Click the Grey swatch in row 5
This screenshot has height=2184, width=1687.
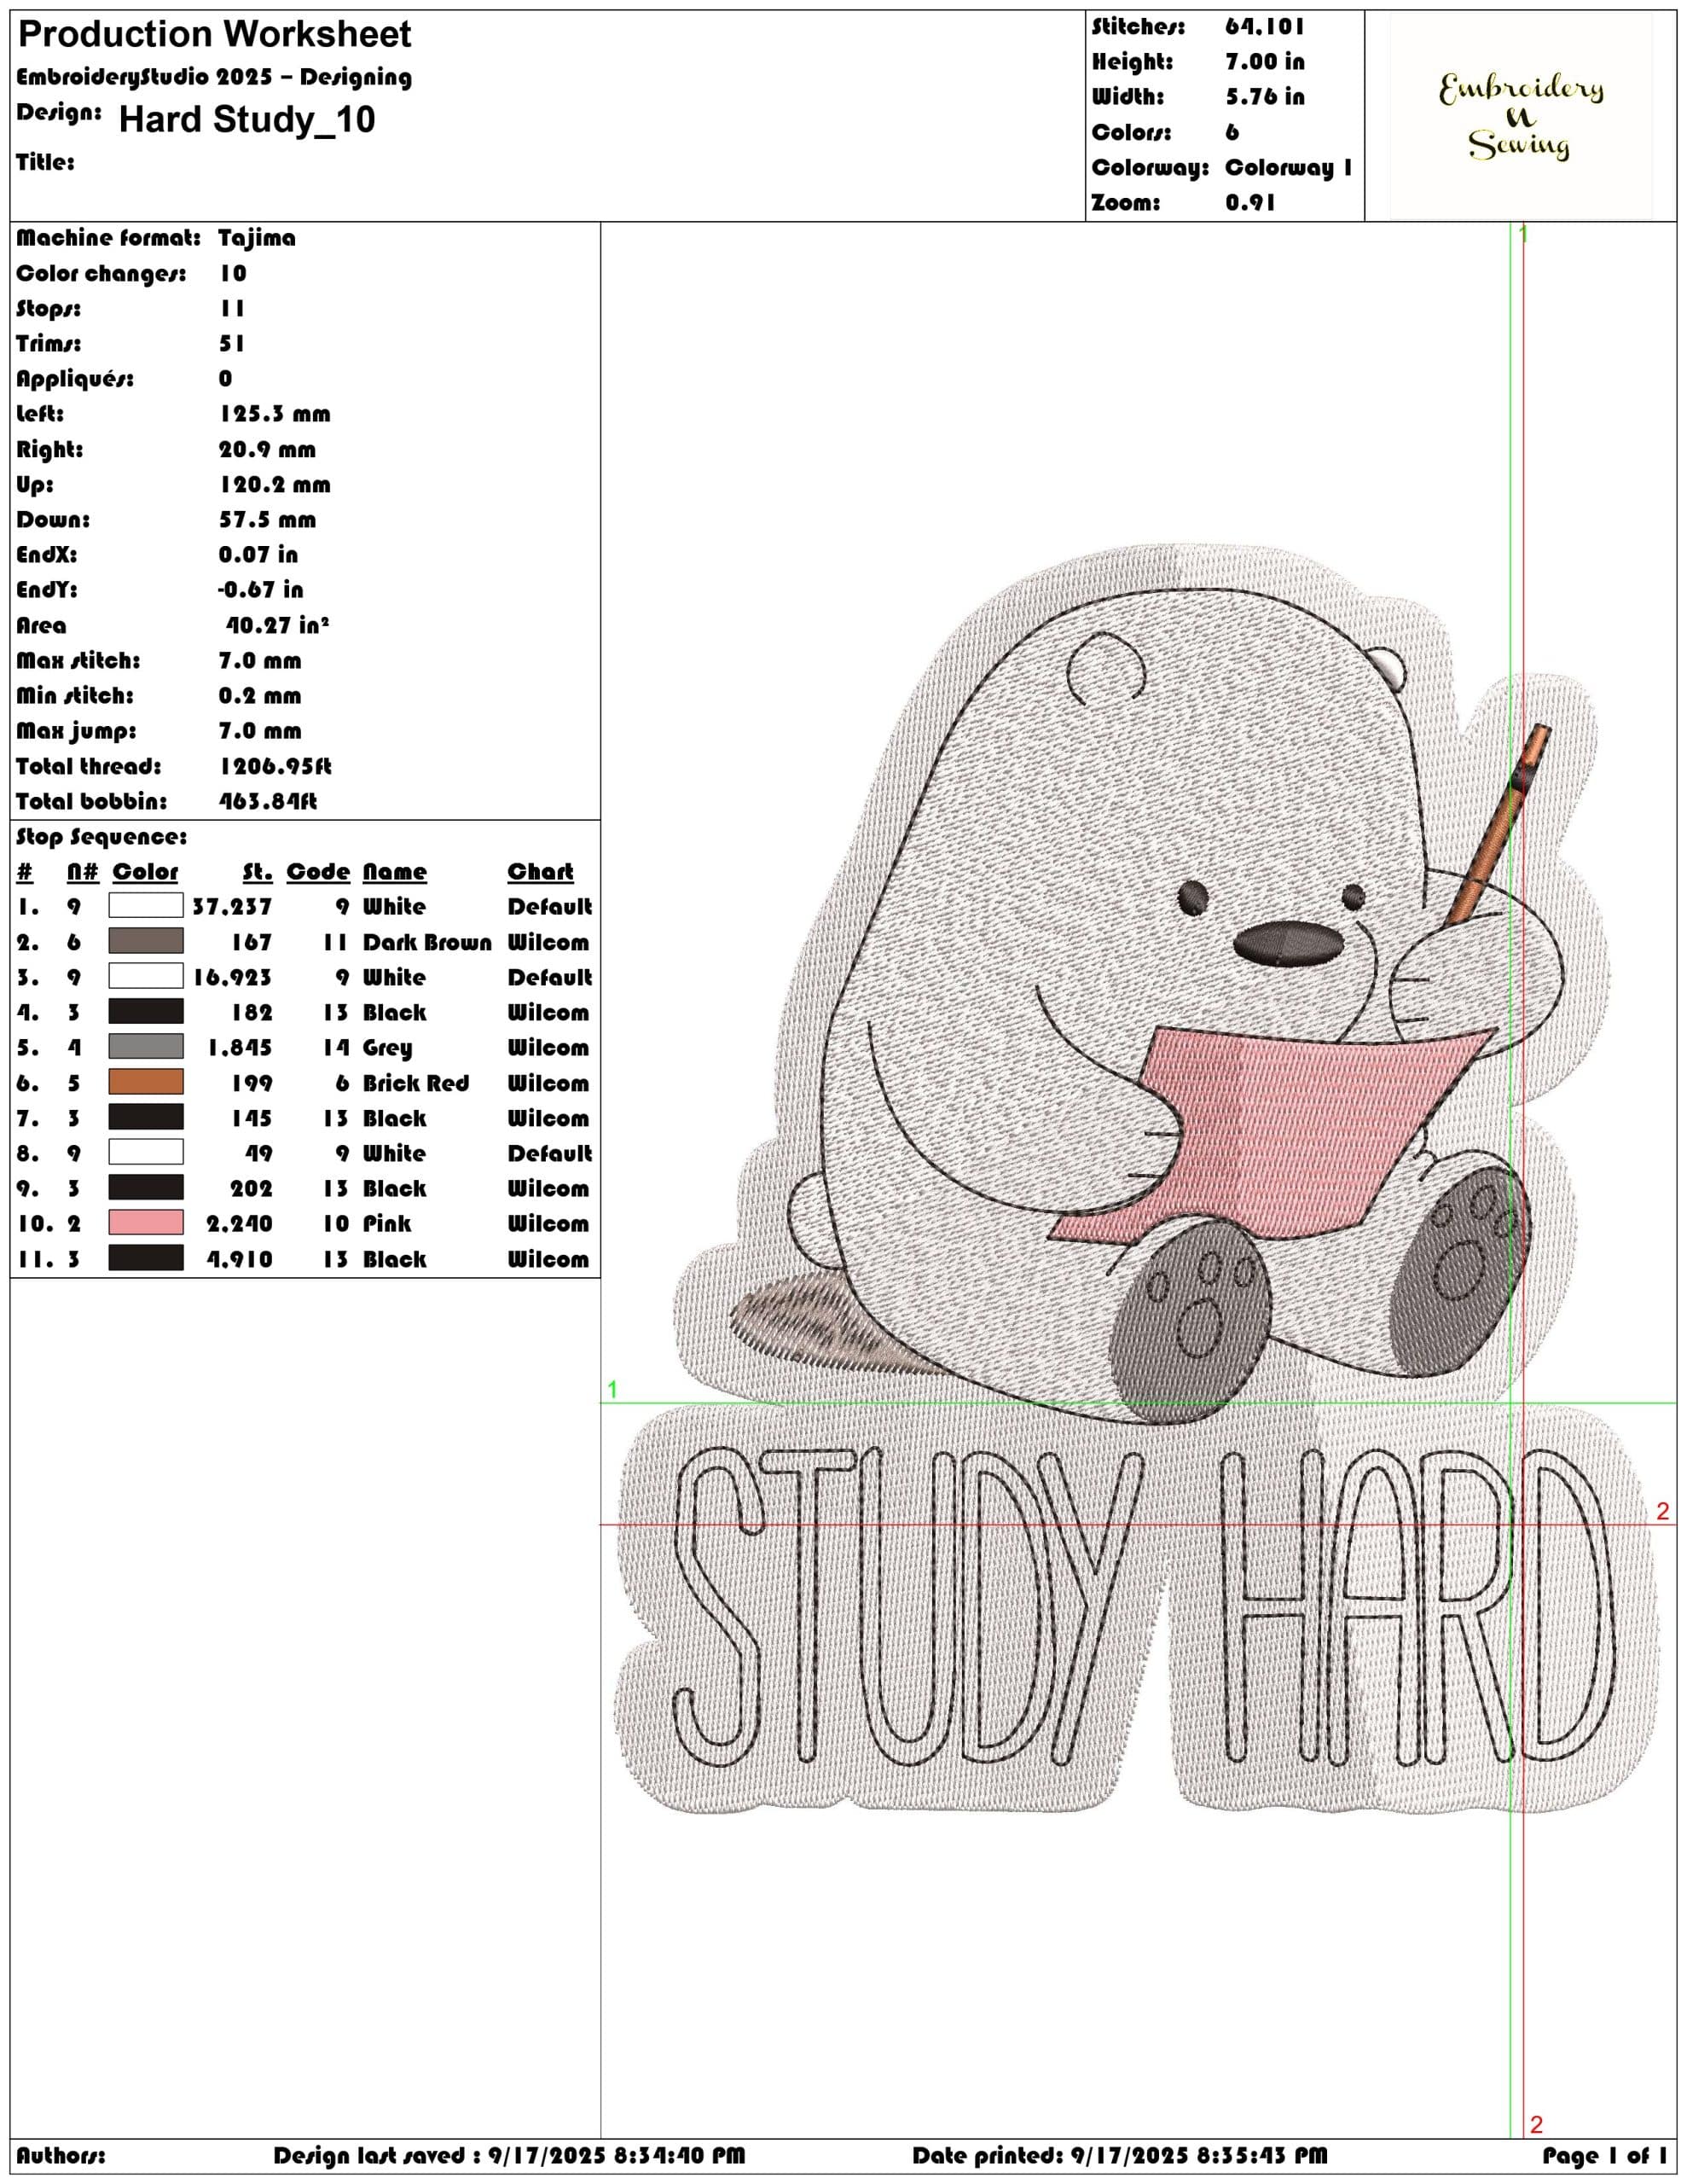(x=146, y=1047)
